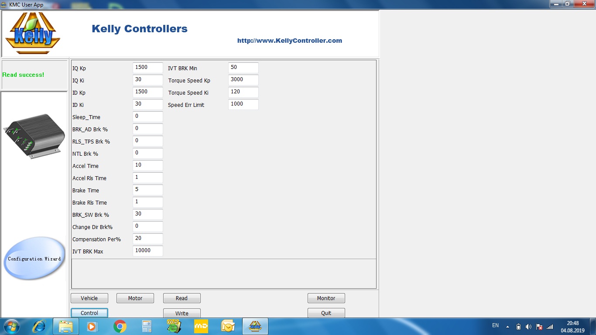The image size is (596, 335).
Task: Click the Accel Time input field
Action: tap(147, 166)
